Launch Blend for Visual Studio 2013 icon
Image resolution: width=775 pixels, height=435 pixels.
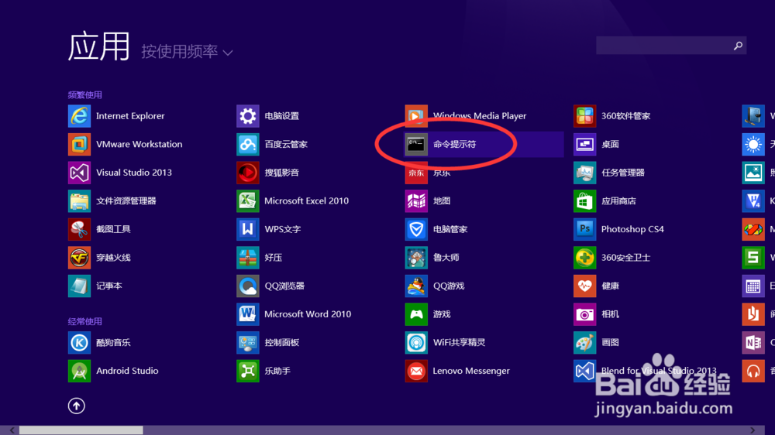[x=584, y=371]
